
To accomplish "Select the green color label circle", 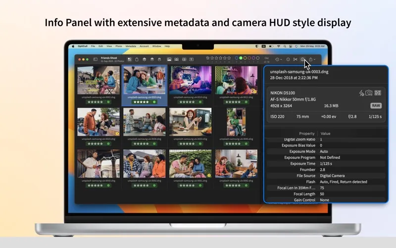I will [x=241, y=58].
